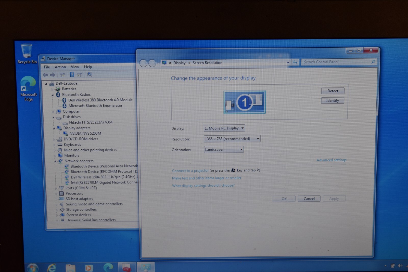Collapse the Display adapters node
This screenshot has height=272, width=408.
click(x=54, y=128)
